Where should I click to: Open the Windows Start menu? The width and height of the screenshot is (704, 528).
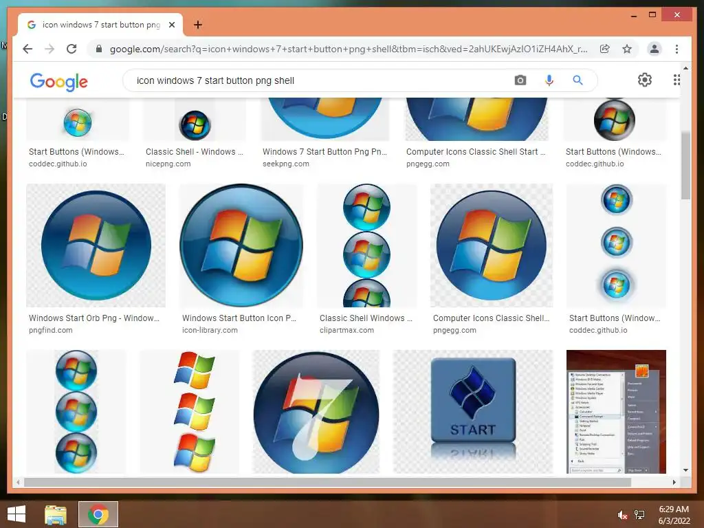pos(16,514)
